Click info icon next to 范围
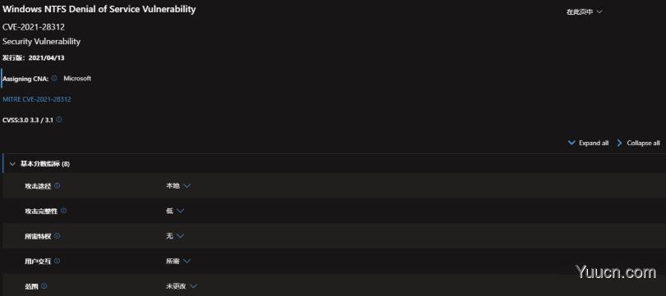 pyautogui.click(x=44, y=286)
